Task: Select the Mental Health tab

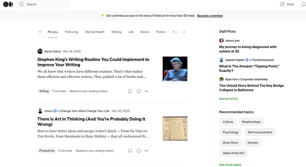Action: coord(95,32)
